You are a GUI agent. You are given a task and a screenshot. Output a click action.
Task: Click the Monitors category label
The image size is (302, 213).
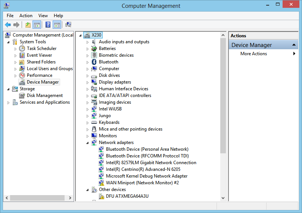tap(108, 136)
